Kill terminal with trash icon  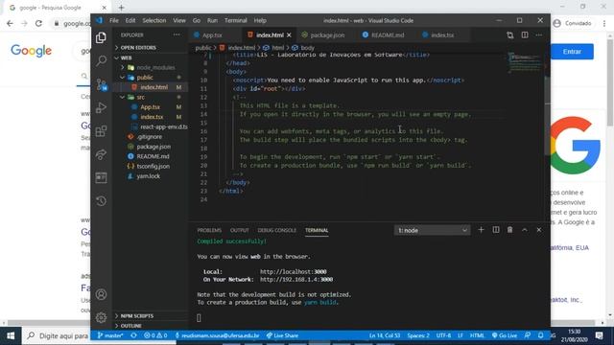pos(509,230)
